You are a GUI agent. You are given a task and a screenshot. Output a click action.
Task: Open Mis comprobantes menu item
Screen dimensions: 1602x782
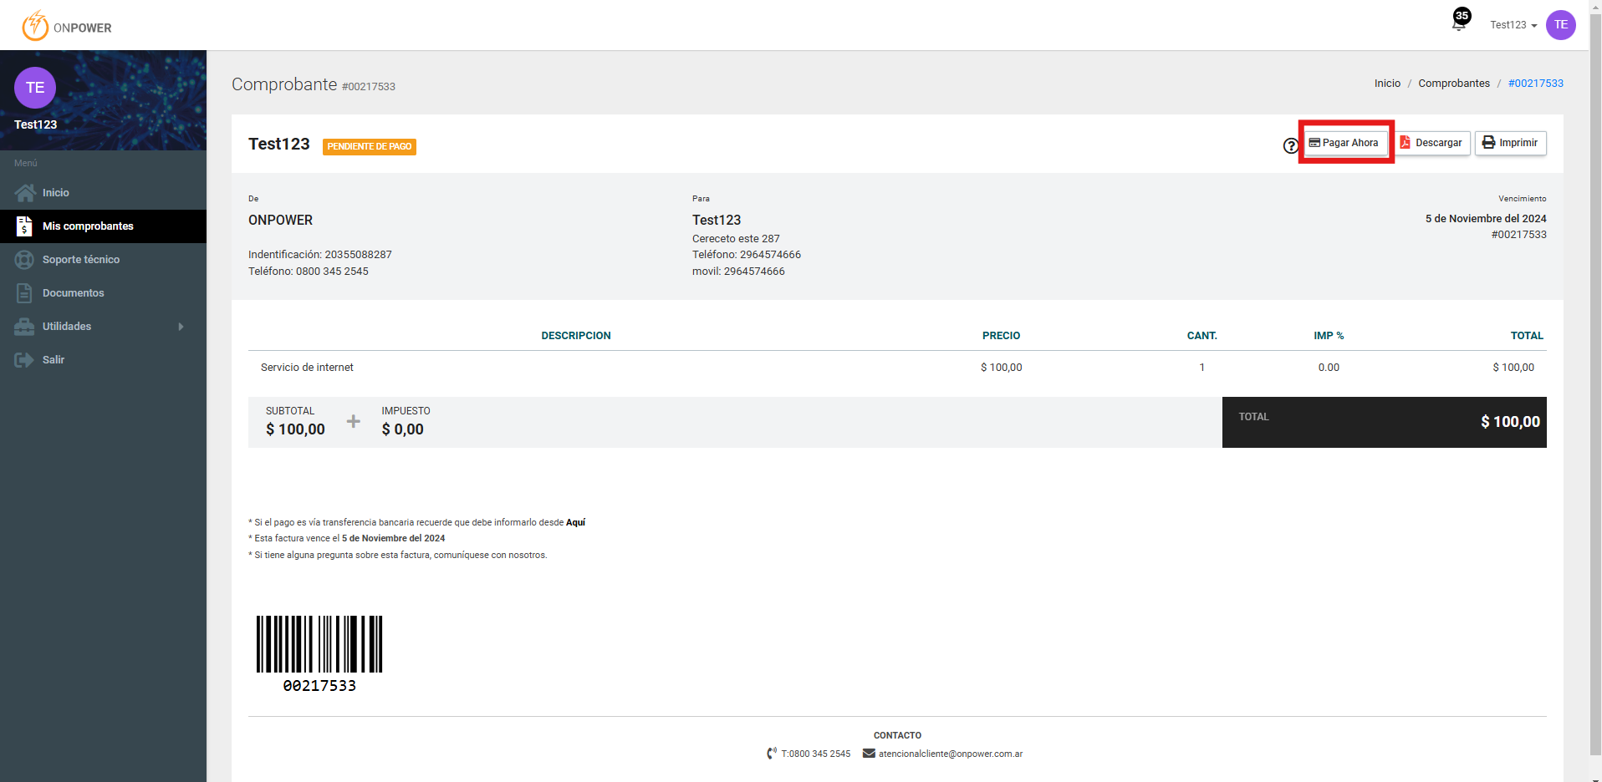point(88,226)
